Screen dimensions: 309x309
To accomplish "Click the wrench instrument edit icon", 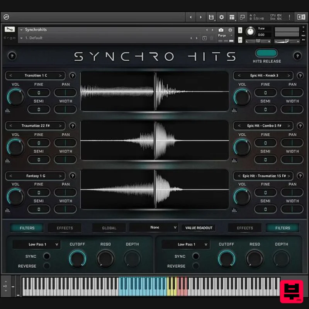I will coord(10,30).
